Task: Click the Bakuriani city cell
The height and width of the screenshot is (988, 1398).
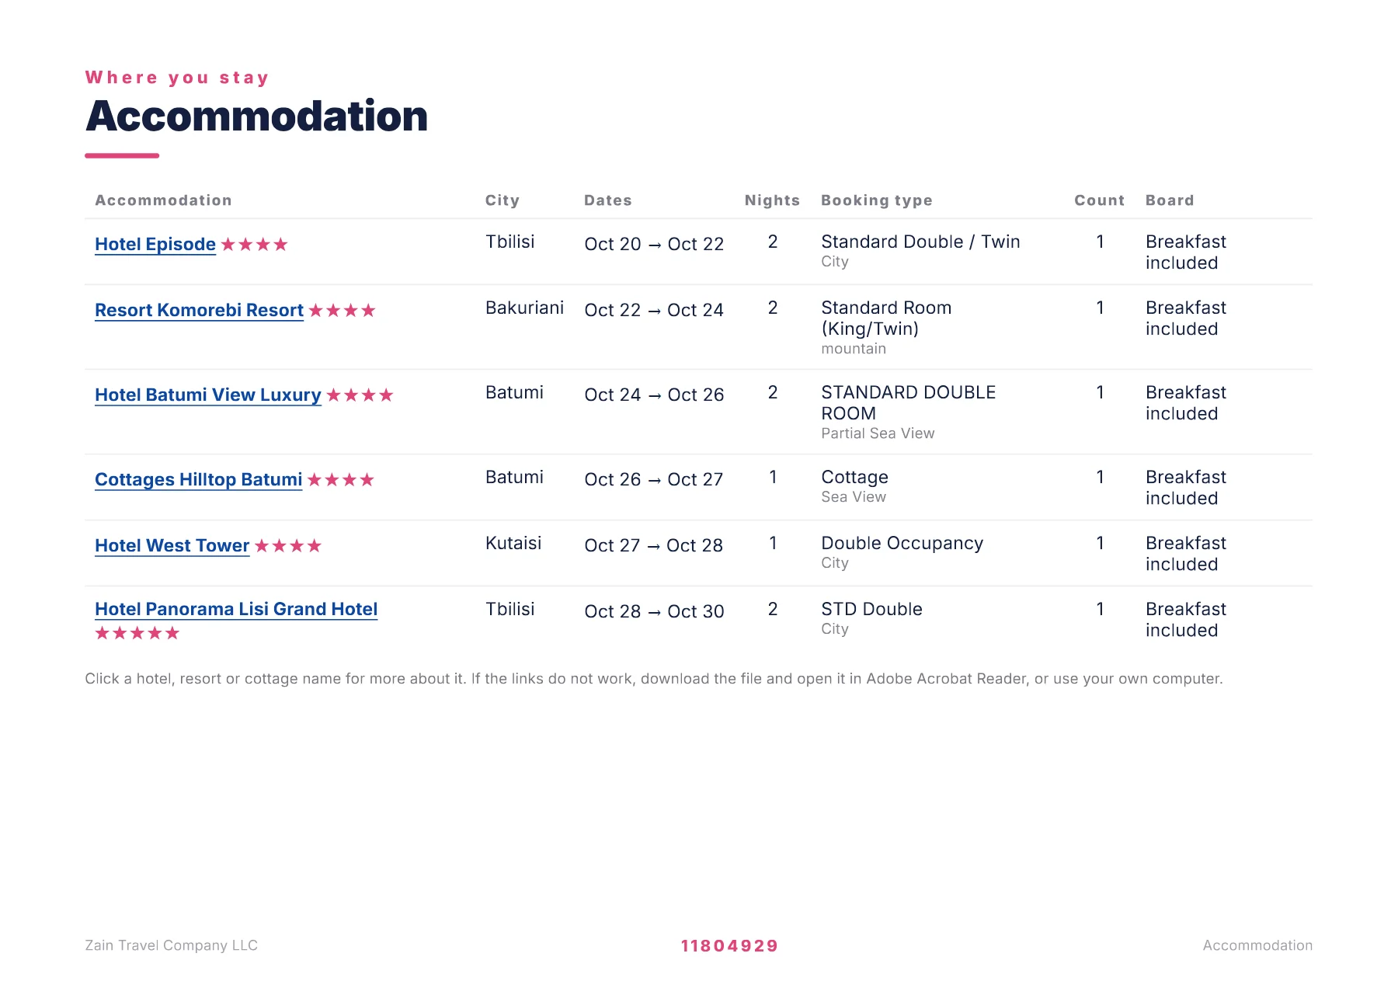Action: coord(525,308)
